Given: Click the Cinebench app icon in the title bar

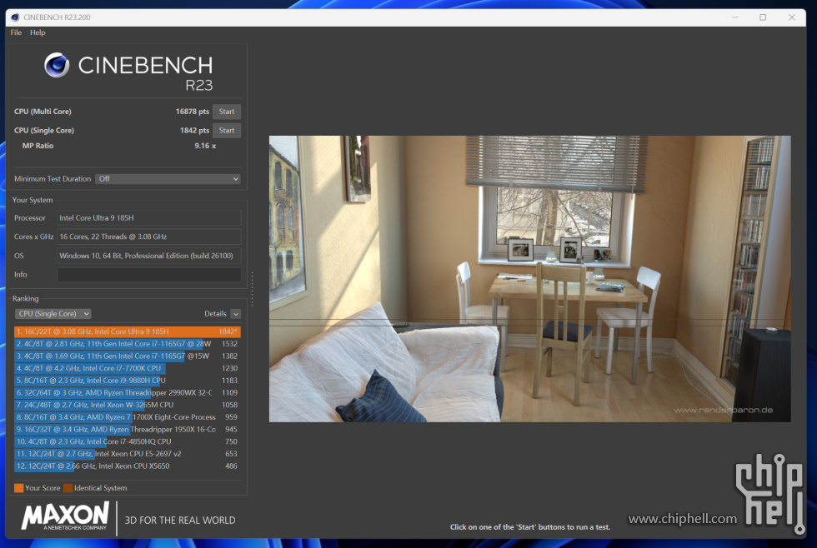Looking at the screenshot, I should point(15,17).
